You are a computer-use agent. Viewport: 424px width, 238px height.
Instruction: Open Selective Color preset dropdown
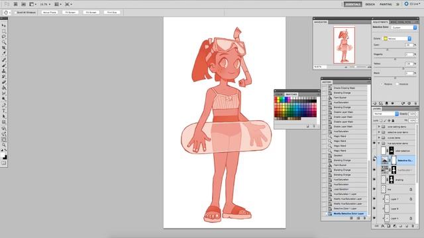coord(404,28)
